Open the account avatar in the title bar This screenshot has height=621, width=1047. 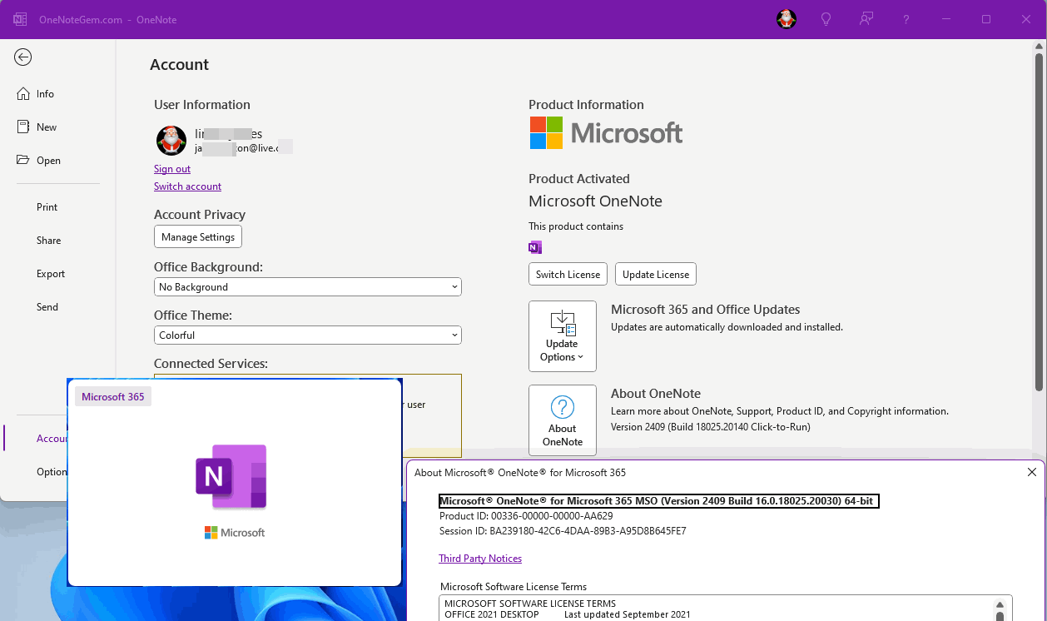786,19
